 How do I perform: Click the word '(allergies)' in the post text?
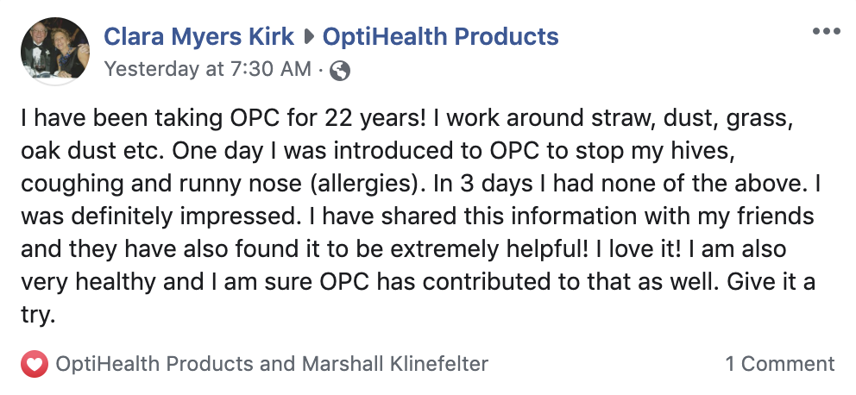[368, 185]
